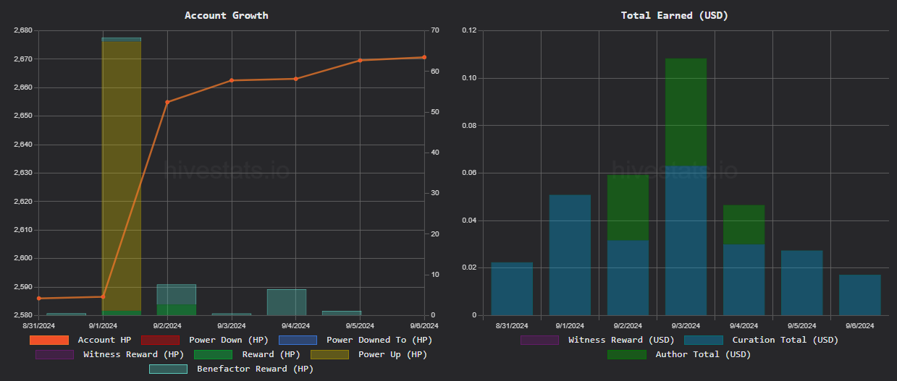Image resolution: width=897 pixels, height=381 pixels.
Task: Toggle the Account HP legend swatch
Action: pyautogui.click(x=49, y=340)
